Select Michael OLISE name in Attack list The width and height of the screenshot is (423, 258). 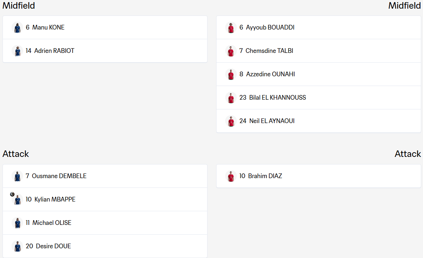click(x=52, y=223)
